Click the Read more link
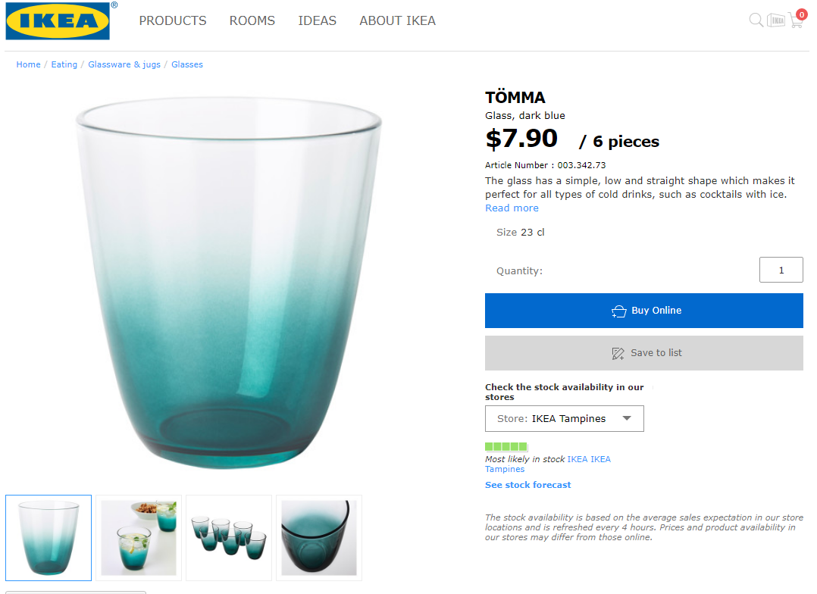The image size is (817, 594). (x=512, y=208)
